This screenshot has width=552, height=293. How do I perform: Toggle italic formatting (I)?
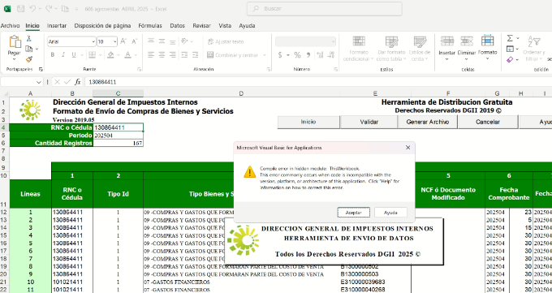tap(63, 55)
